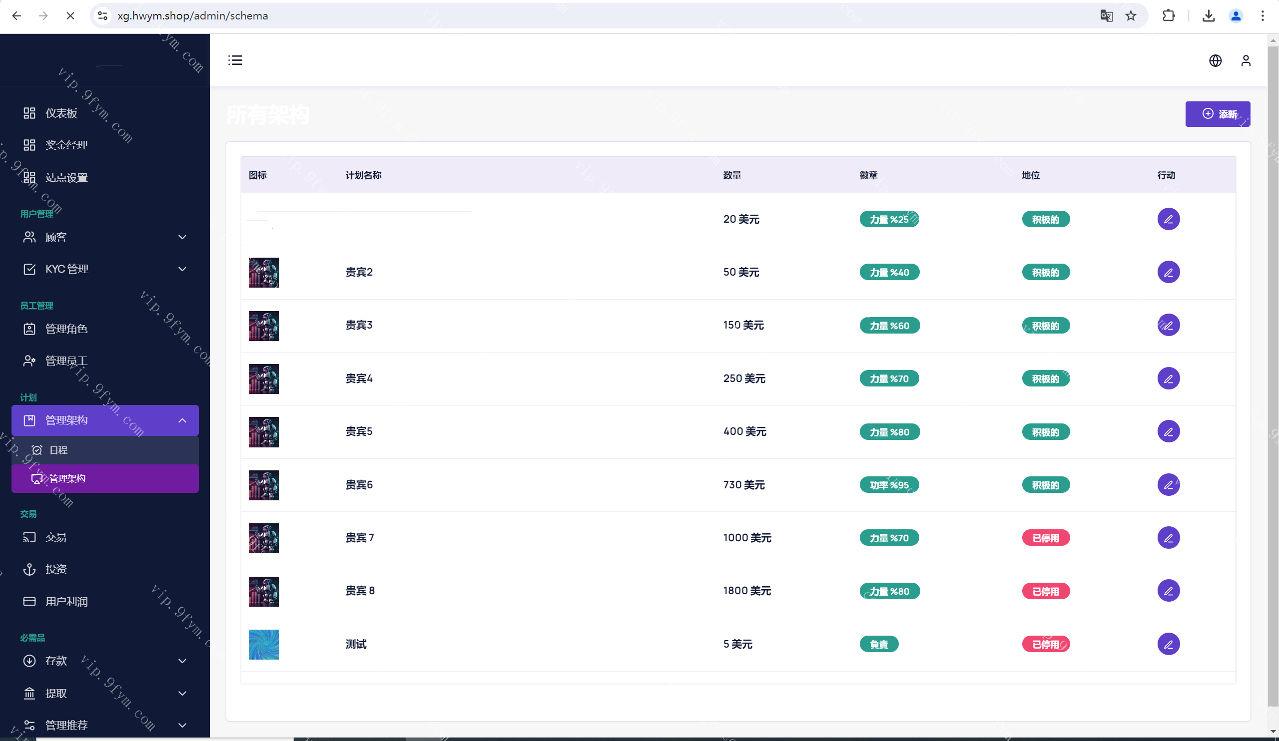
Task: Click edit pencil icon for 贵宾5 row
Action: 1168,431
